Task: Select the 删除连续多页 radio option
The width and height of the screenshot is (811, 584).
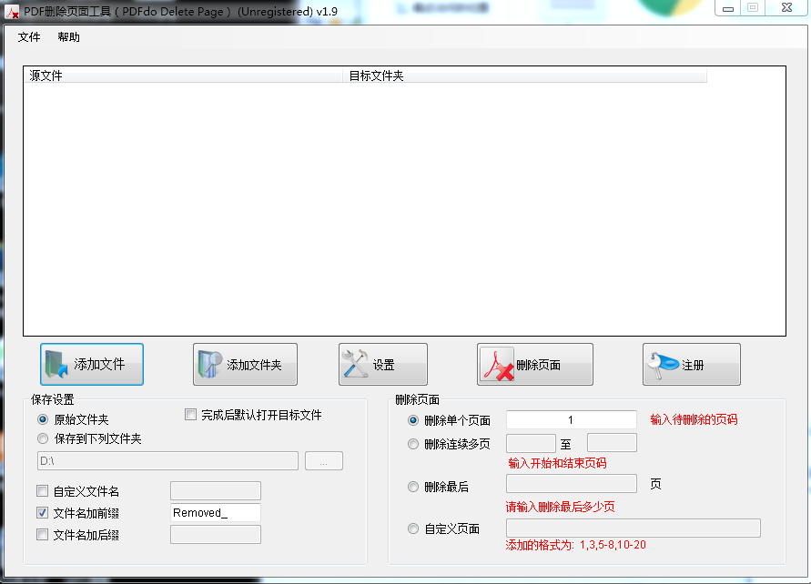Action: coord(413,444)
